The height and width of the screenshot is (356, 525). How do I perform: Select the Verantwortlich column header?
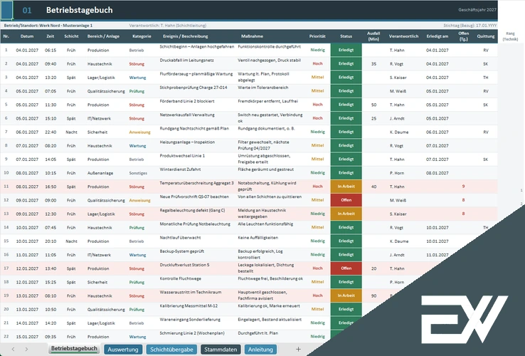click(x=404, y=36)
